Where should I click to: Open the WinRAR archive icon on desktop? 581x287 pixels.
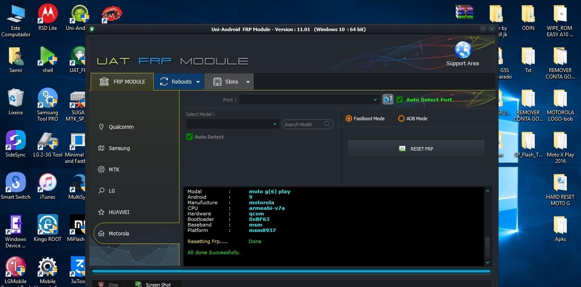[464, 12]
